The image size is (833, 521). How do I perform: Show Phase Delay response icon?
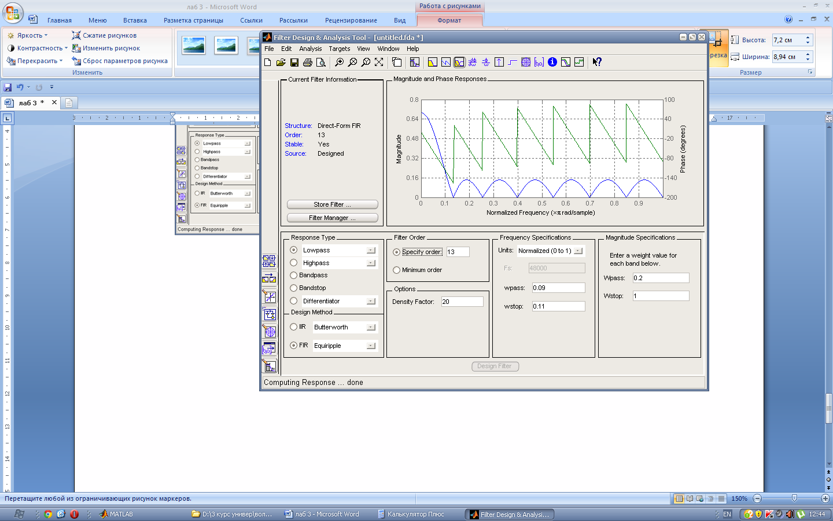tap(486, 62)
